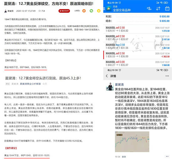This screenshot has width=172, height=159.
Task: Click the publish date 2020-12-07 17:27:49
Action: 26,11
